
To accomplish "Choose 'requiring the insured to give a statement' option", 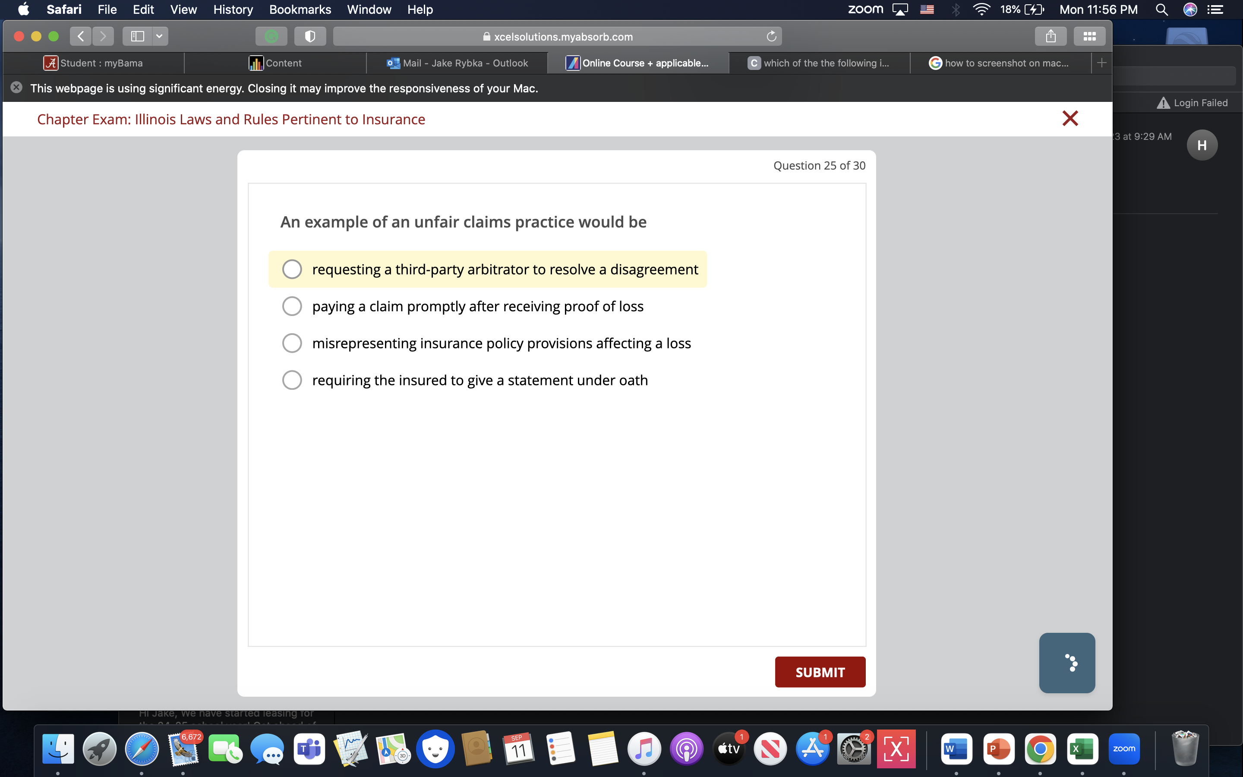I will click(292, 380).
